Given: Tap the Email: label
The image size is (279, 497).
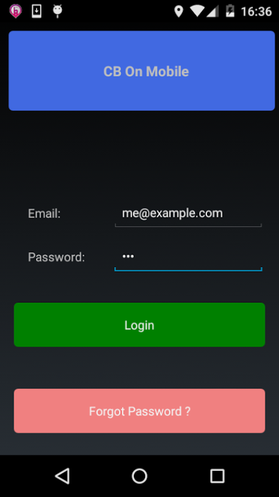Looking at the screenshot, I should tap(44, 214).
